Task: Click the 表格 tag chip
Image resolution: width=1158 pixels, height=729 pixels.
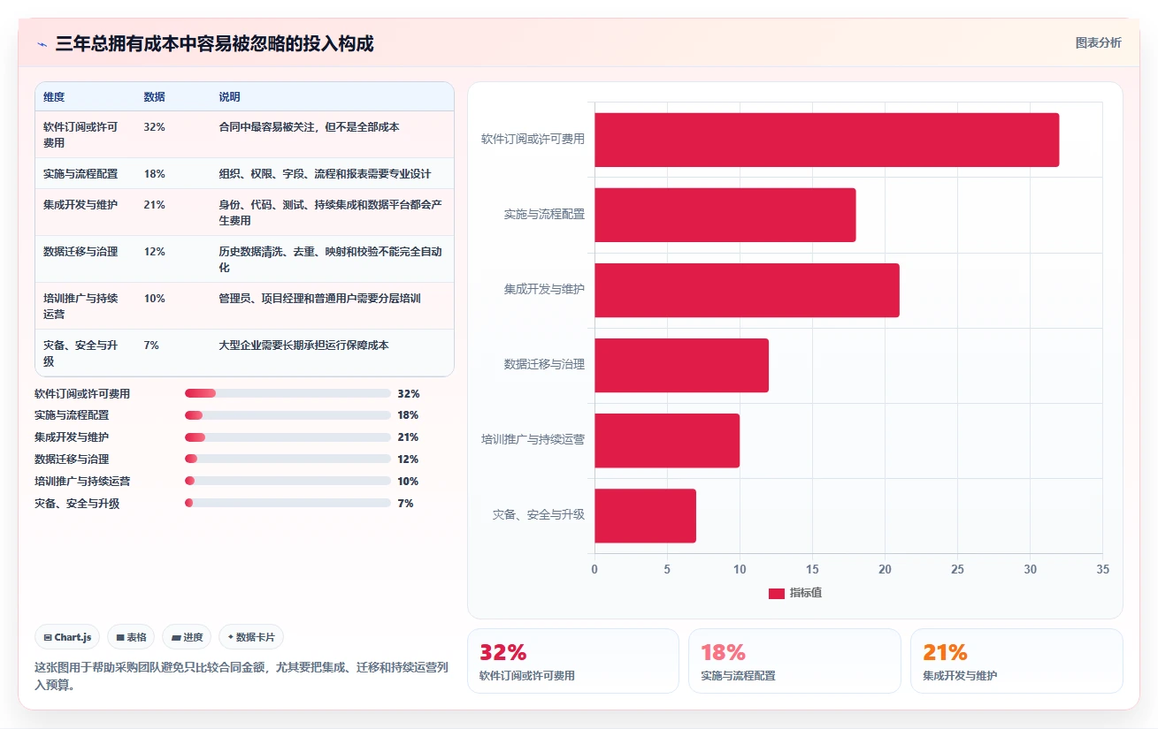Action: [131, 637]
